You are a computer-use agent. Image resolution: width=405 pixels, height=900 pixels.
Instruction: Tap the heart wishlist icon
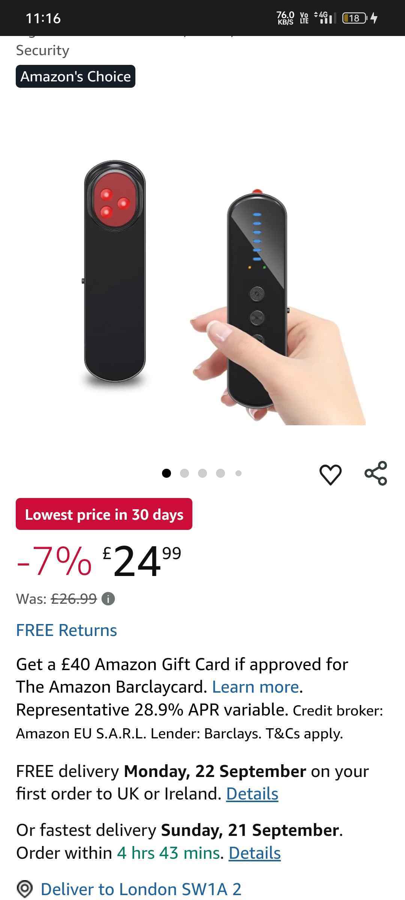[x=330, y=474]
